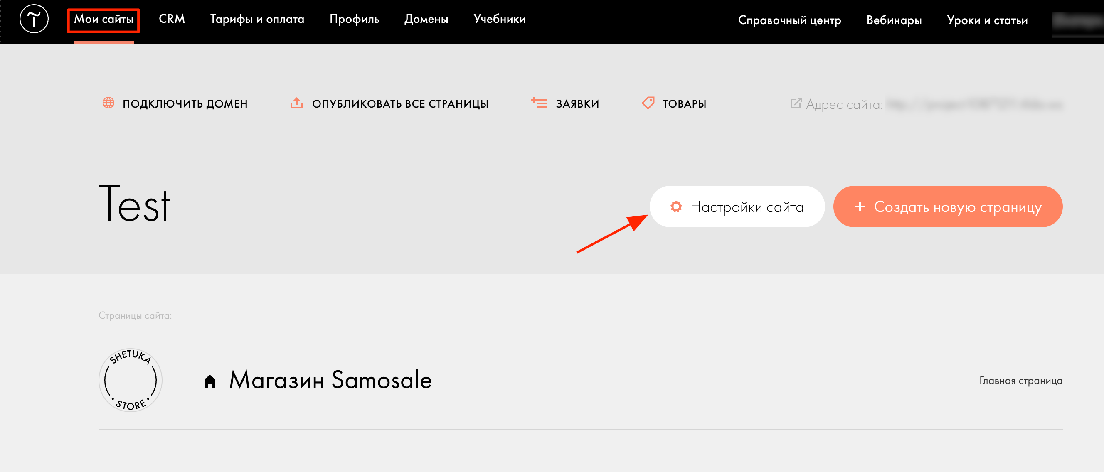The image size is (1104, 472).
Task: Click the list icon beside Заявки
Action: point(539,103)
